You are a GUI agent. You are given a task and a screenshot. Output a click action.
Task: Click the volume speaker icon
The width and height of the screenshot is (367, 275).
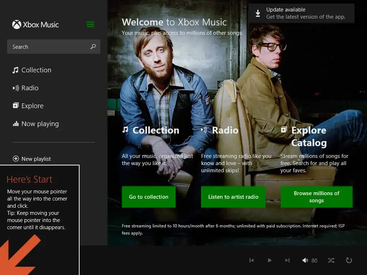[x=305, y=260]
